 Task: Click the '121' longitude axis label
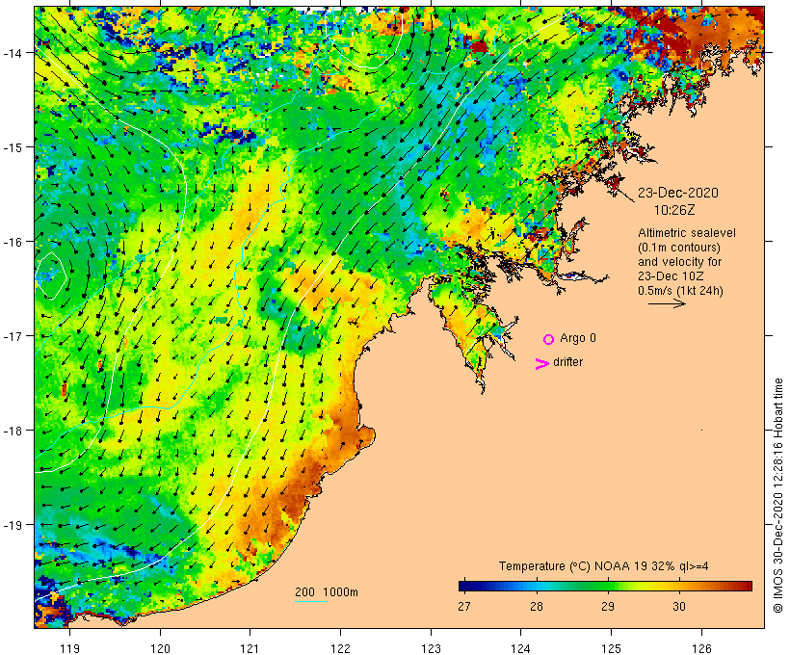tap(250, 648)
